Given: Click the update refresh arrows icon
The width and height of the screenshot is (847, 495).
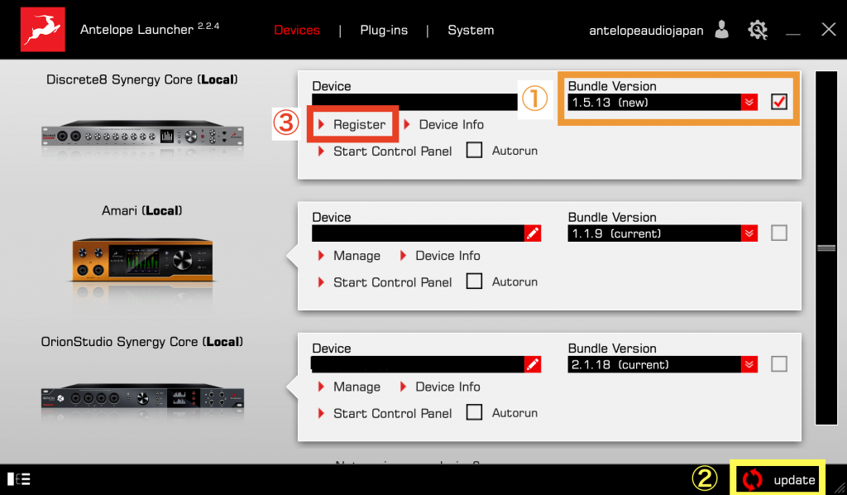Looking at the screenshot, I should [x=752, y=479].
